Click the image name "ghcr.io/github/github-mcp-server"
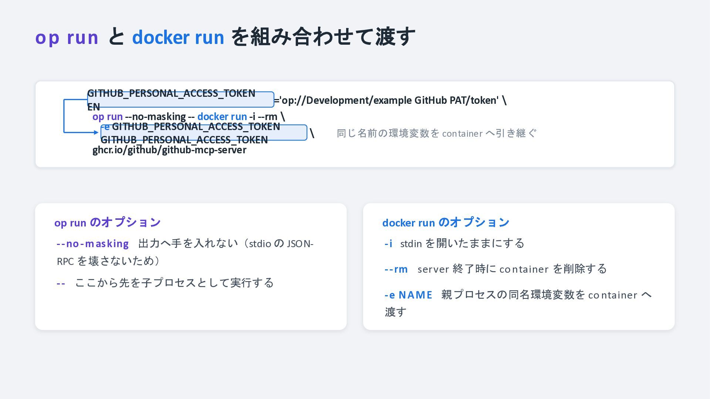This screenshot has width=710, height=399. pyautogui.click(x=169, y=150)
